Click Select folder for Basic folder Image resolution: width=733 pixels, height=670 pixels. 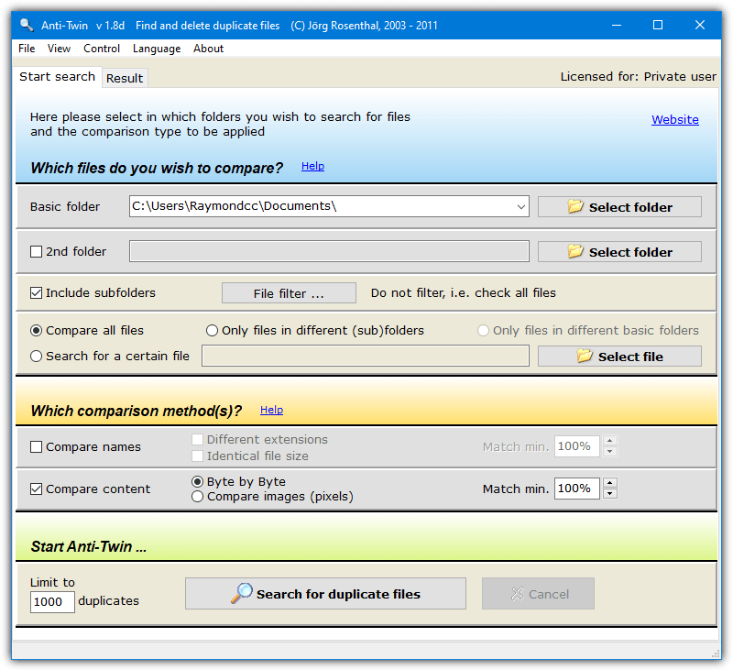(x=619, y=206)
